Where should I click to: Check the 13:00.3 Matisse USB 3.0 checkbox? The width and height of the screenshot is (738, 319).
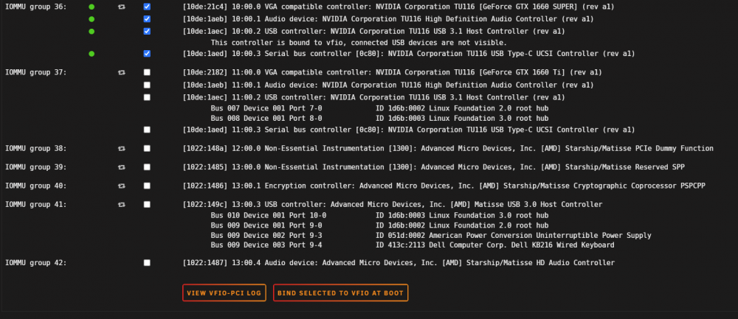147,205
